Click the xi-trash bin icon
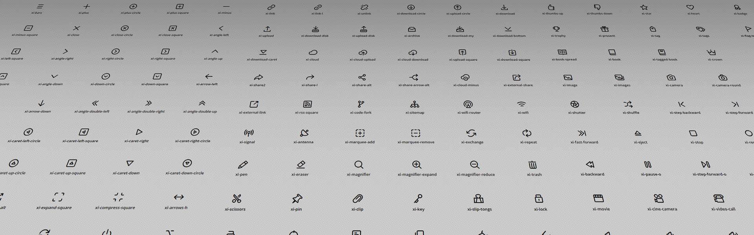754x235 pixels. [x=533, y=164]
